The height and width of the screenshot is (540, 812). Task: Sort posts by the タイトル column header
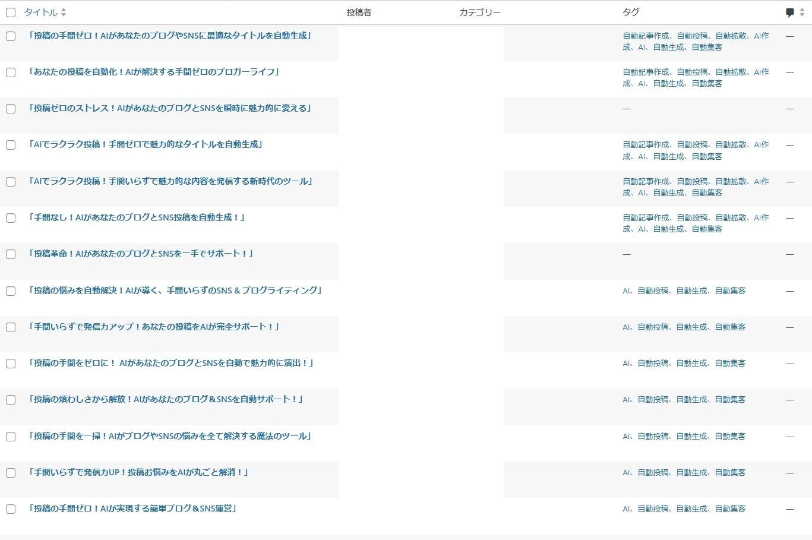(40, 12)
